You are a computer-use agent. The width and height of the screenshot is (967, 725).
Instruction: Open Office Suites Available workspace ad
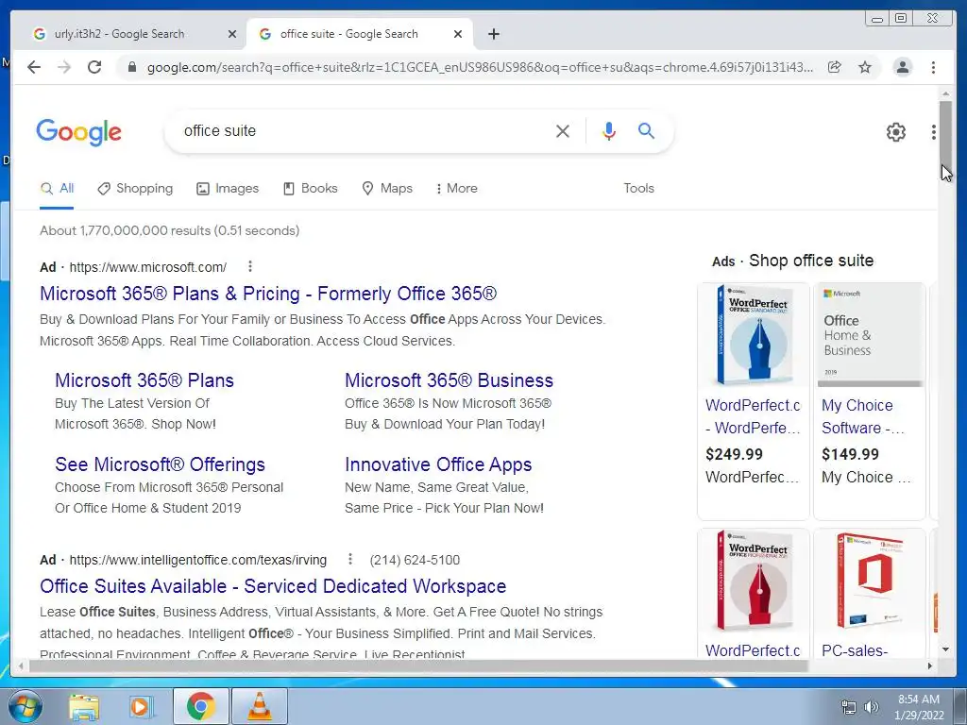(x=273, y=585)
